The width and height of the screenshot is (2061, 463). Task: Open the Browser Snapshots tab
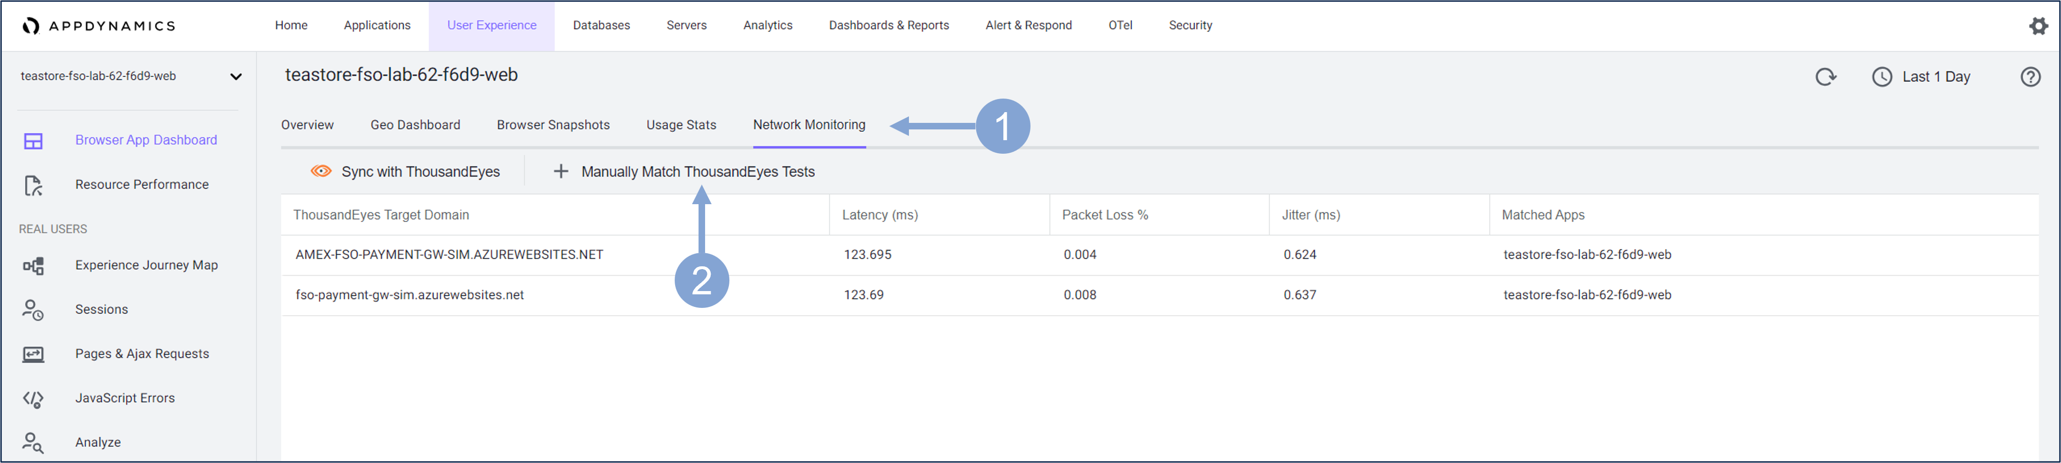(x=553, y=125)
